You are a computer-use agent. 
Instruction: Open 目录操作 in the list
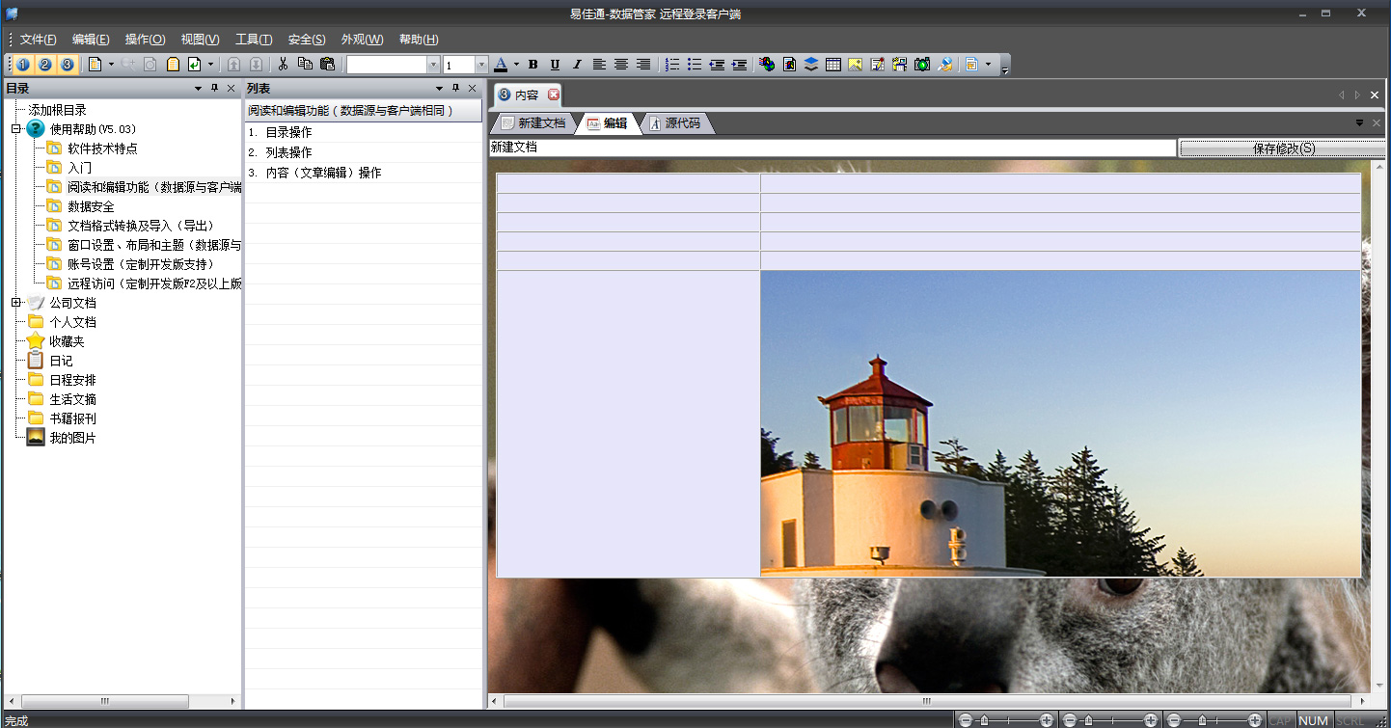(288, 132)
